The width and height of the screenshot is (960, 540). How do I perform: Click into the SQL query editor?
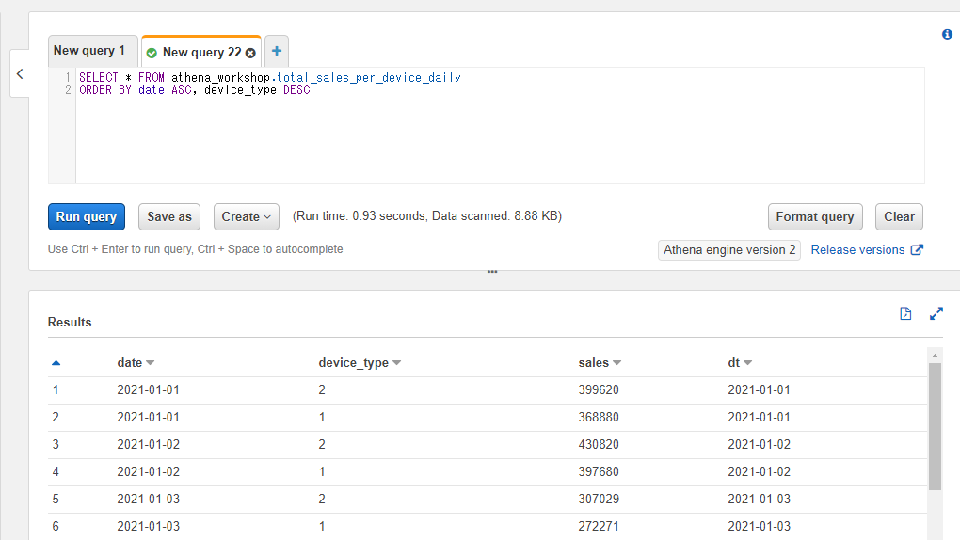pos(500,125)
